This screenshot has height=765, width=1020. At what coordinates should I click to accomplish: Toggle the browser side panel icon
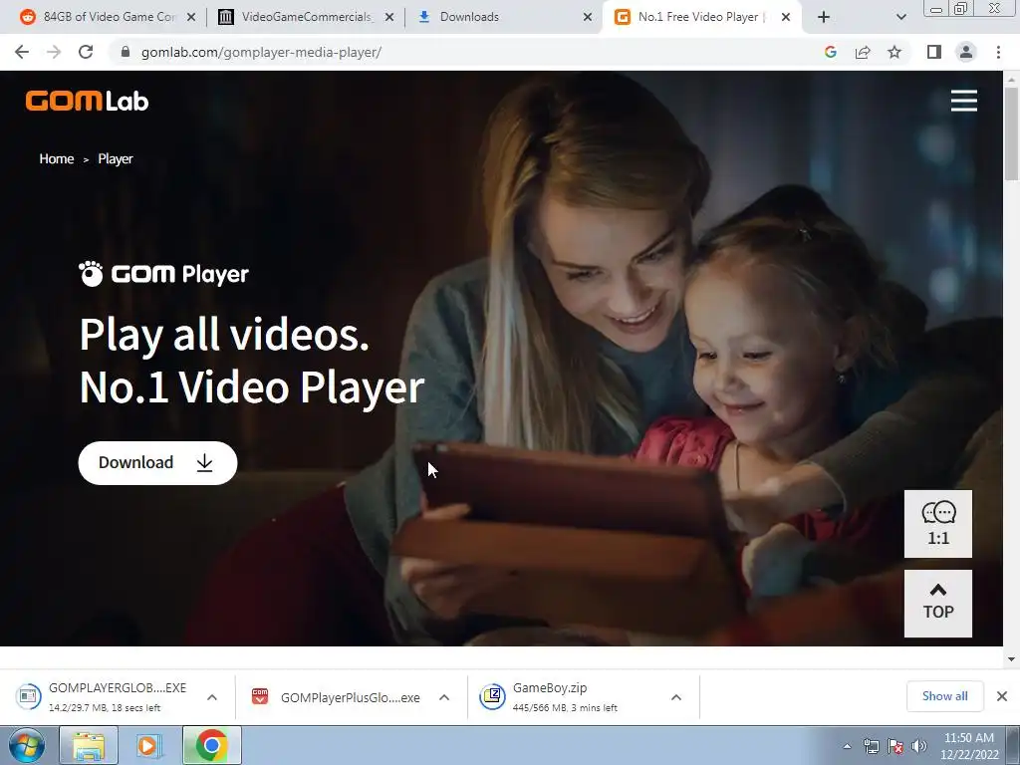934,52
